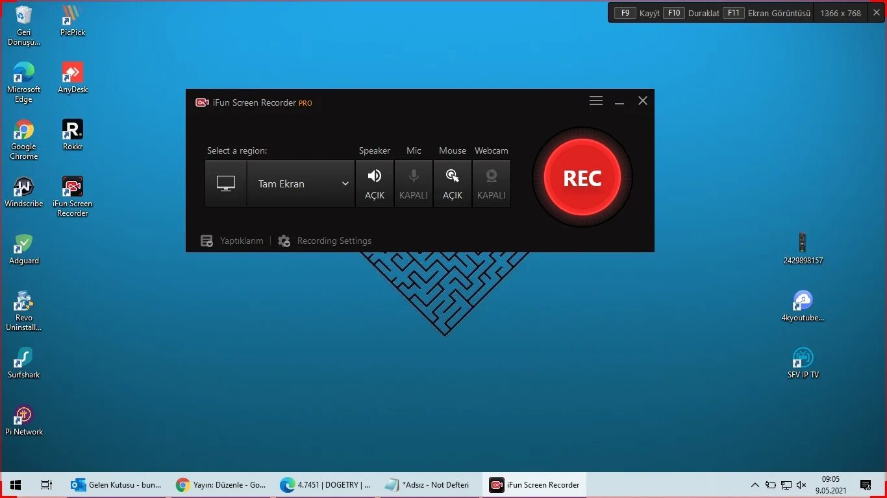Open the notification center icon
This screenshot has height=498, width=887.
[866, 485]
